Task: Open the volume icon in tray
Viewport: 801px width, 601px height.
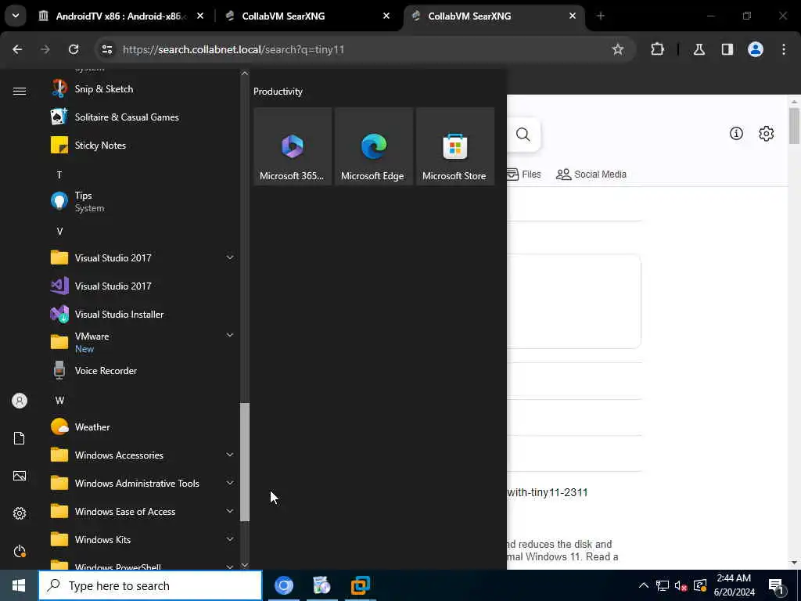Action: pyautogui.click(x=681, y=585)
